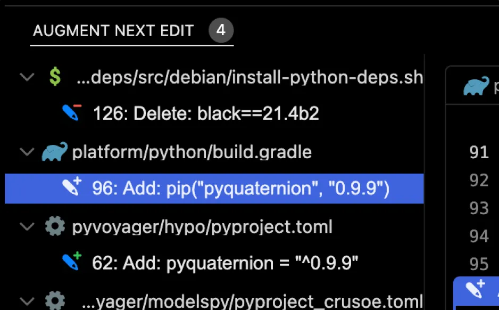Image resolution: width=499 pixels, height=310 pixels.
Task: Collapse the pyvoyager/hypo/pyproject.toml group
Action: [26, 227]
